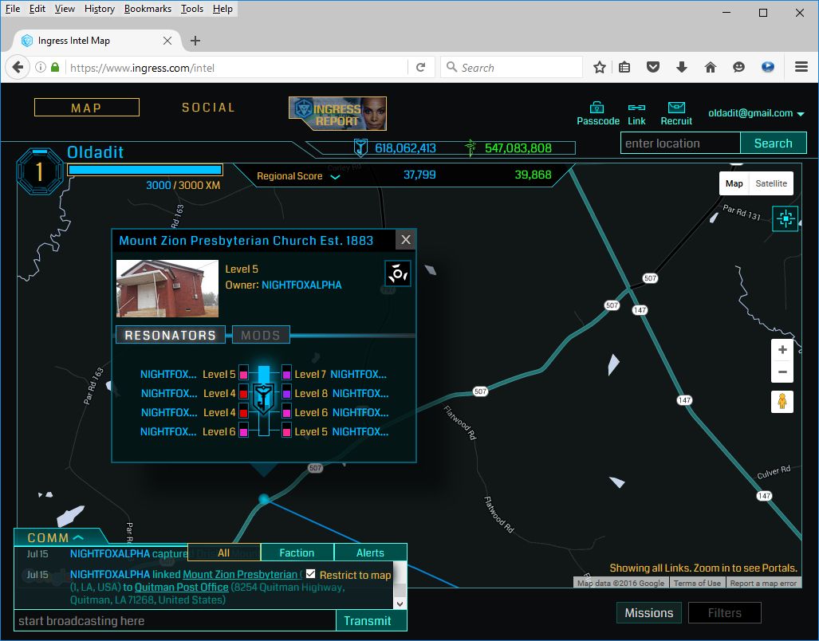Open the Faction chat tab
819x641 pixels.
[x=296, y=553]
